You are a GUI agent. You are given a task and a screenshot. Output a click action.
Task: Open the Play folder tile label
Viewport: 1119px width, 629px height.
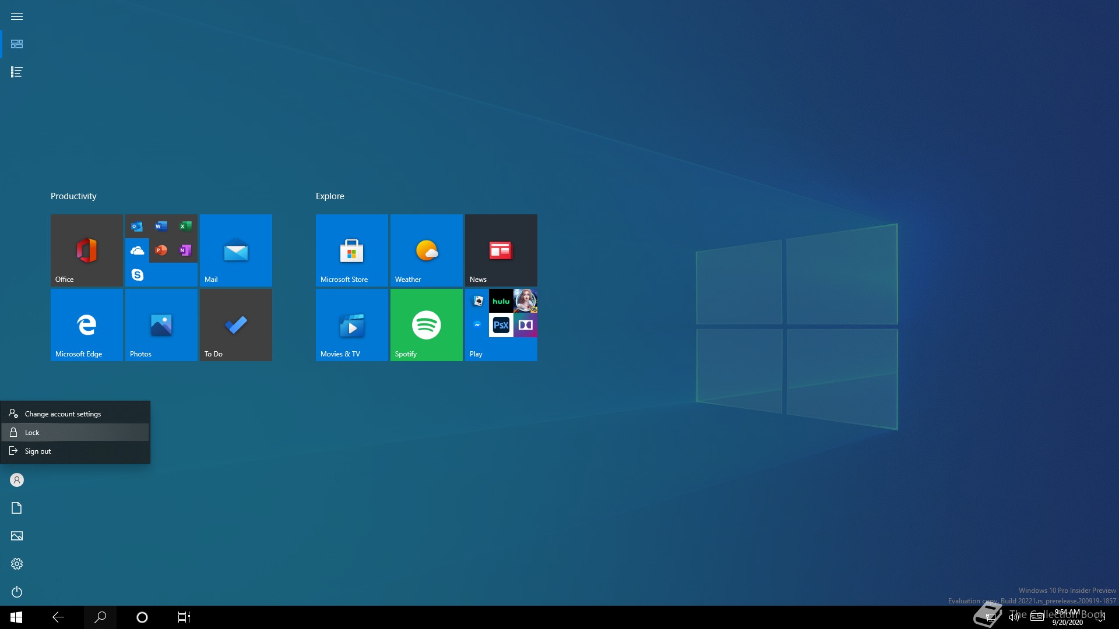click(x=476, y=354)
